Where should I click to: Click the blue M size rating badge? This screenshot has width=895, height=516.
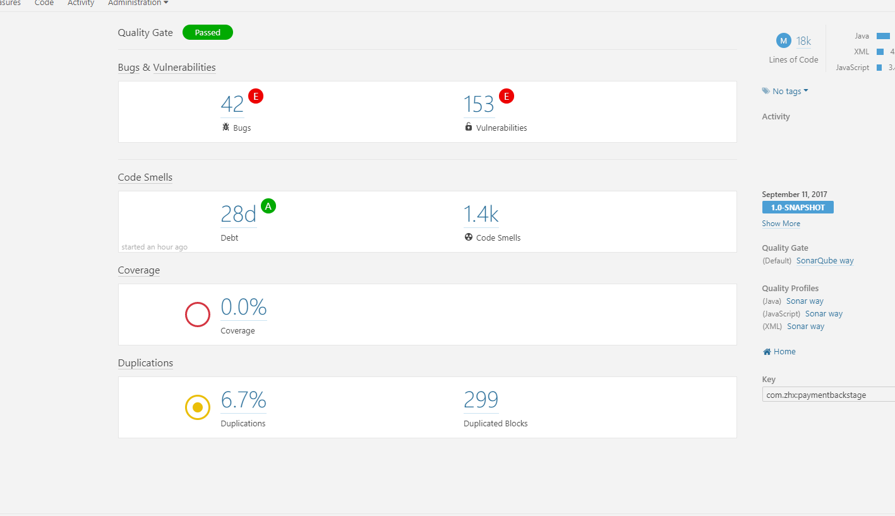click(784, 41)
